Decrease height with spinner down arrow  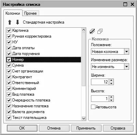tap(111, 100)
